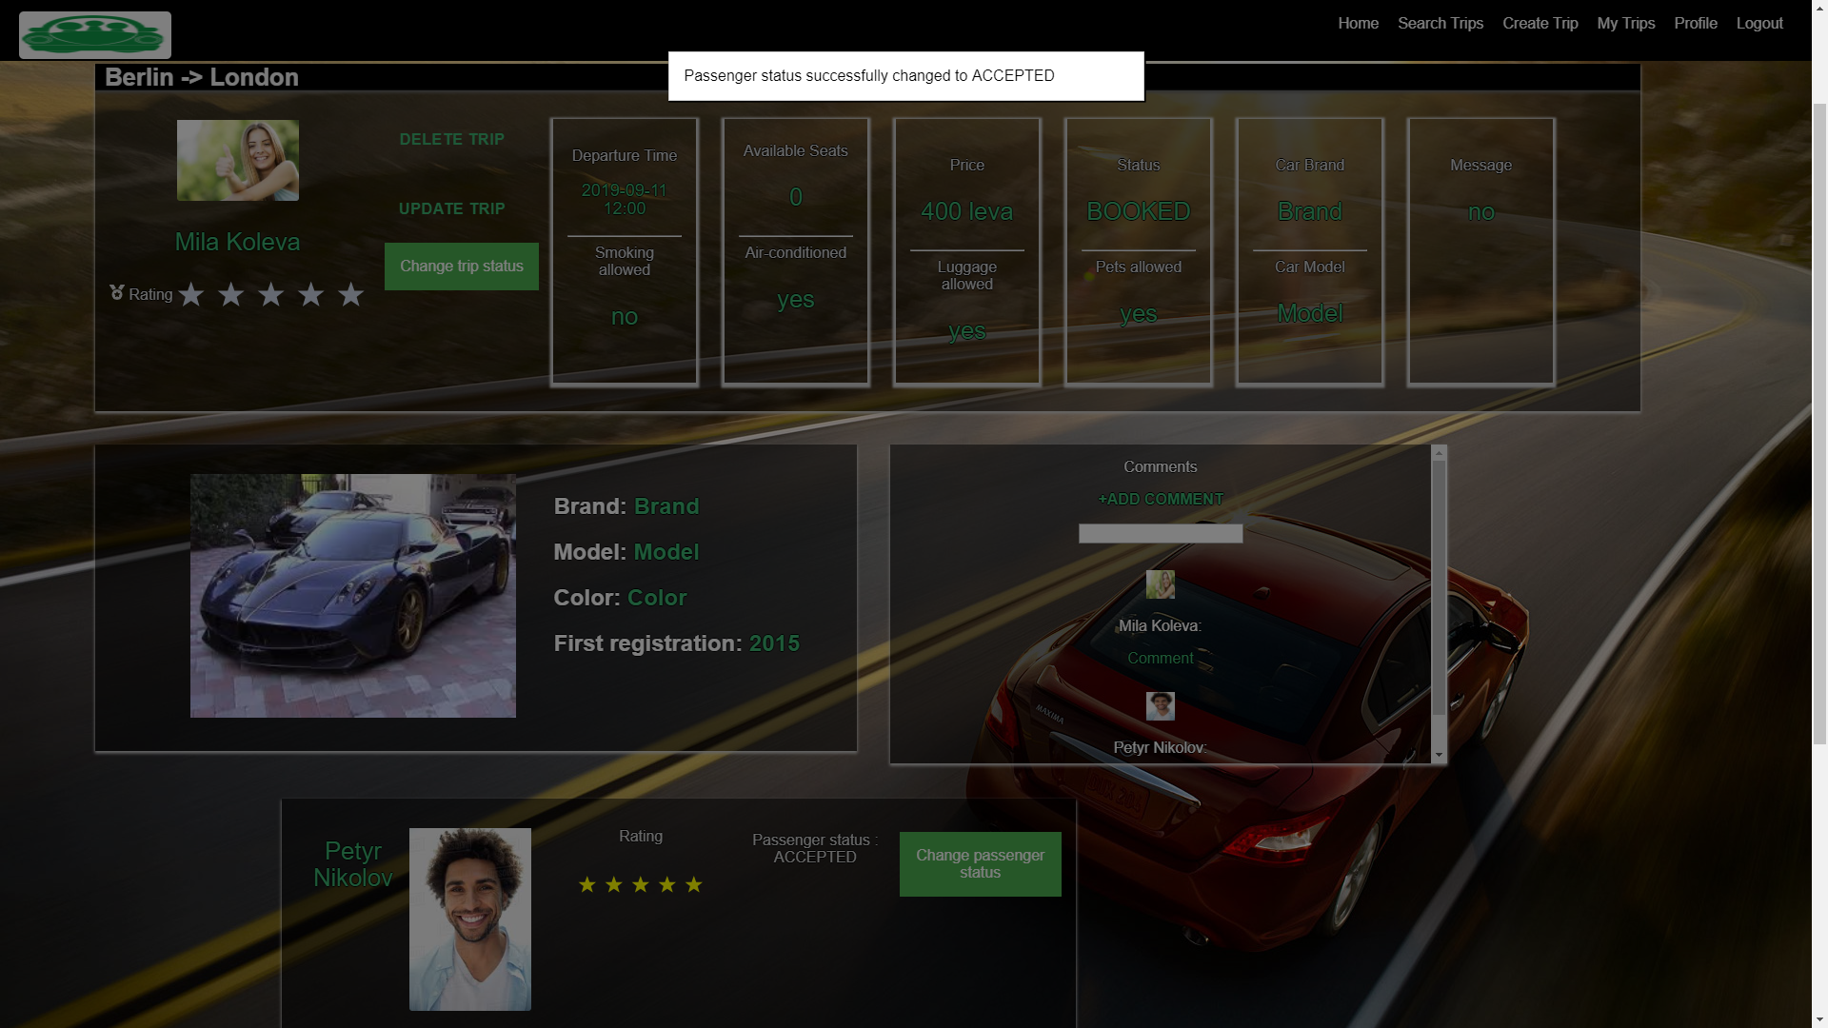Click the Passenger status ACCEPTED text
The image size is (1828, 1028).
[815, 848]
